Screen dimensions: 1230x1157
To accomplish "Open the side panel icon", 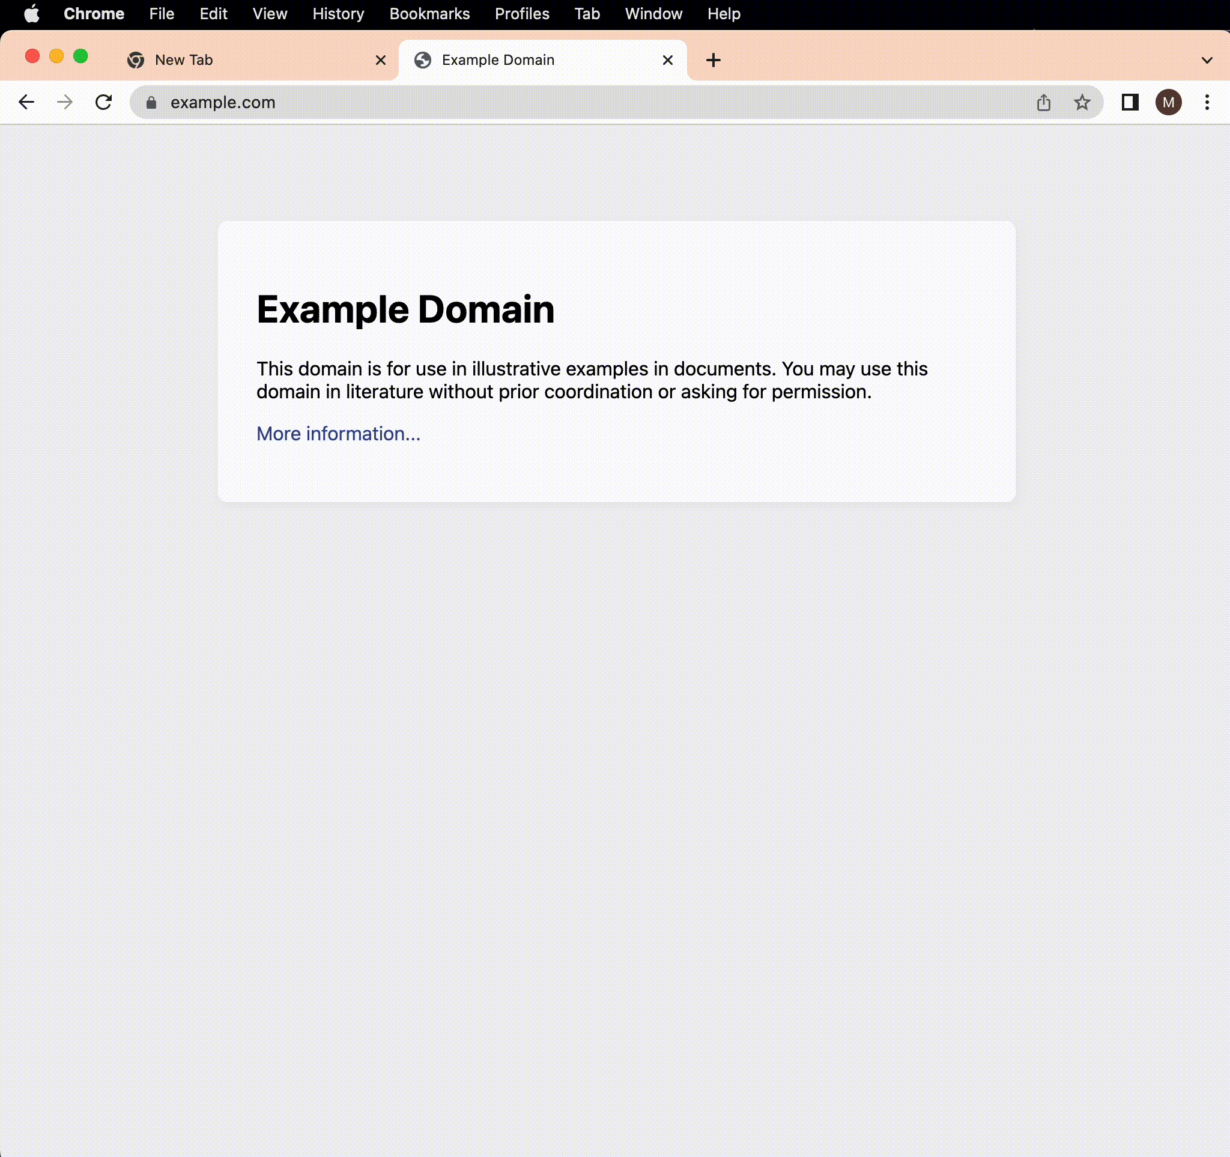I will click(1130, 102).
